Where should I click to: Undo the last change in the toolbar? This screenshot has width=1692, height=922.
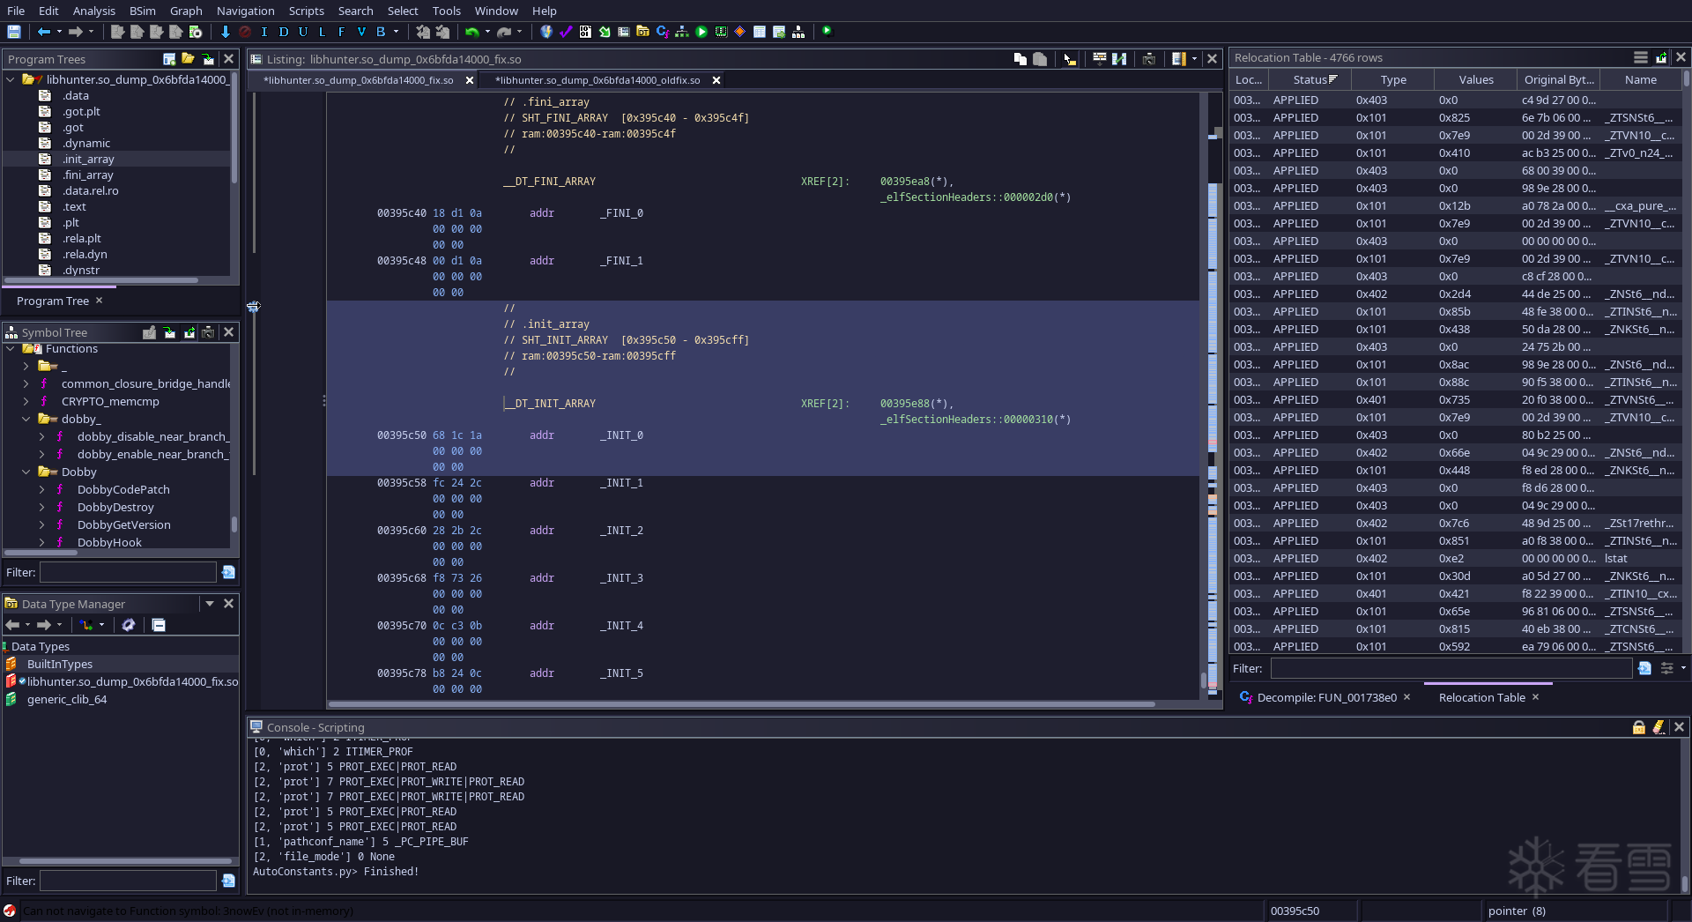coord(472,32)
